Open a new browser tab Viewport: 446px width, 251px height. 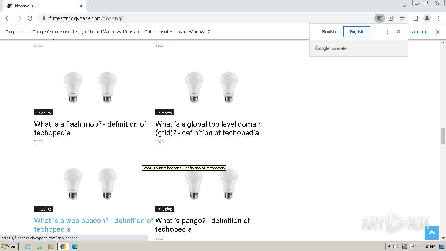(x=94, y=6)
